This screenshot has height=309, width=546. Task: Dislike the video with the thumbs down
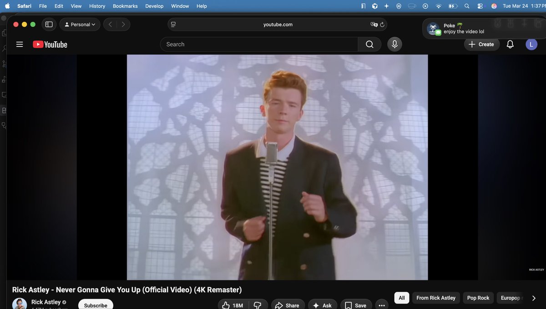(x=258, y=305)
